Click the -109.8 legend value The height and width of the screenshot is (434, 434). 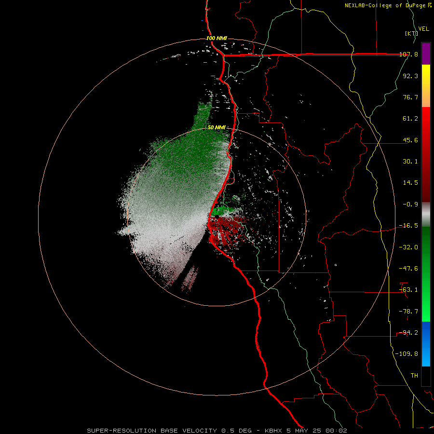407,354
